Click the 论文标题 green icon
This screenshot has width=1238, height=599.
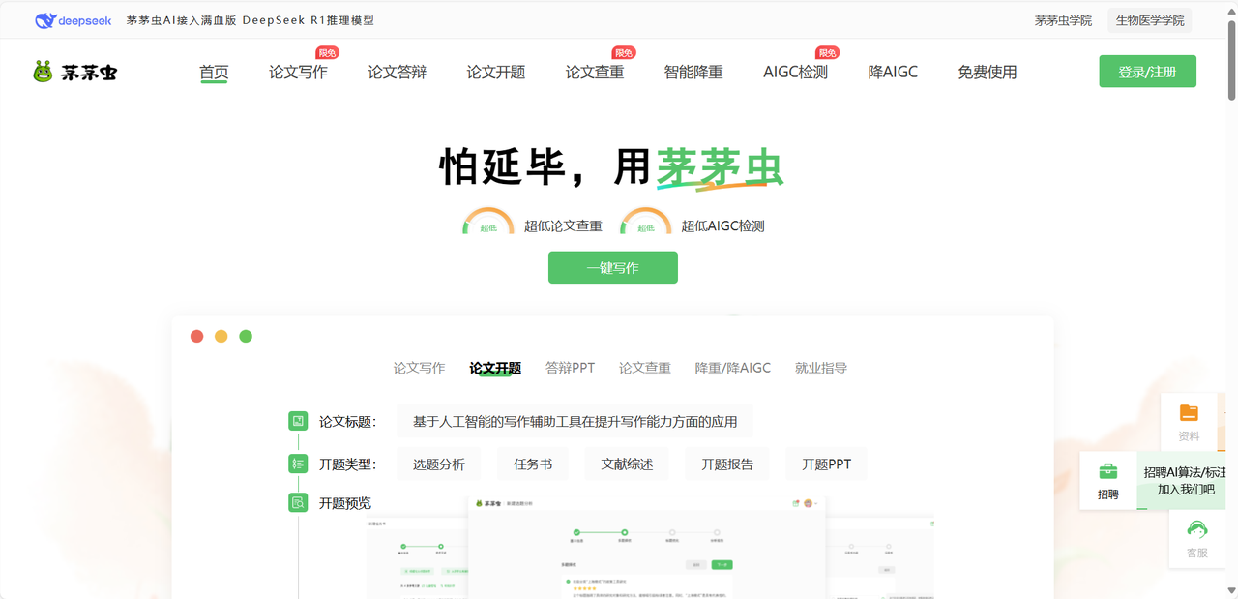pyautogui.click(x=298, y=421)
